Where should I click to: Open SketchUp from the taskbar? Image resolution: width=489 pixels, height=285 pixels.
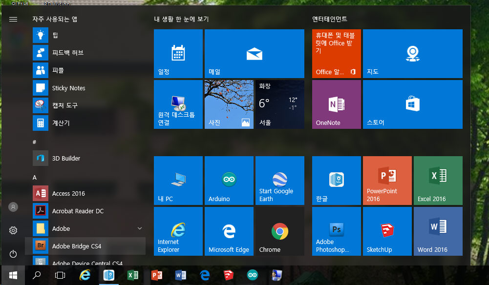(x=229, y=275)
